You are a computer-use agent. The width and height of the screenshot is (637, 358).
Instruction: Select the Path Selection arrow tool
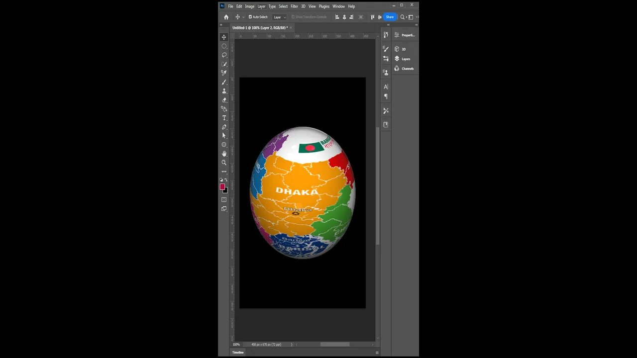(224, 136)
